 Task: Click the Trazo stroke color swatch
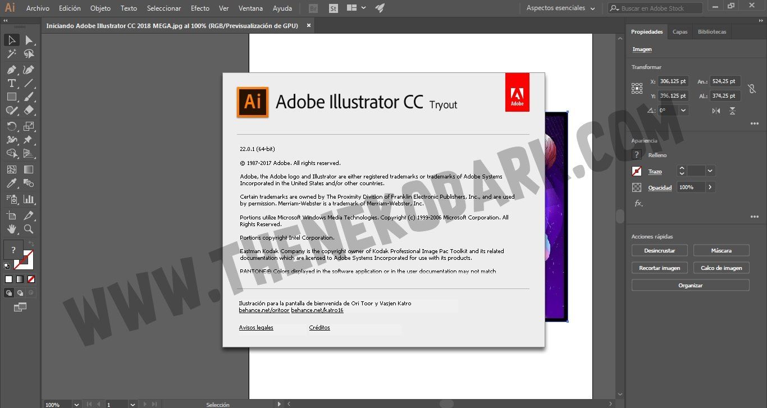tap(637, 171)
